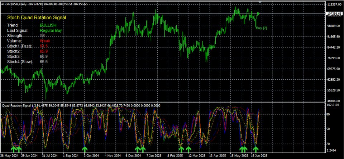
Task: Click the 80 level on indicator scale
Action: (329, 114)
